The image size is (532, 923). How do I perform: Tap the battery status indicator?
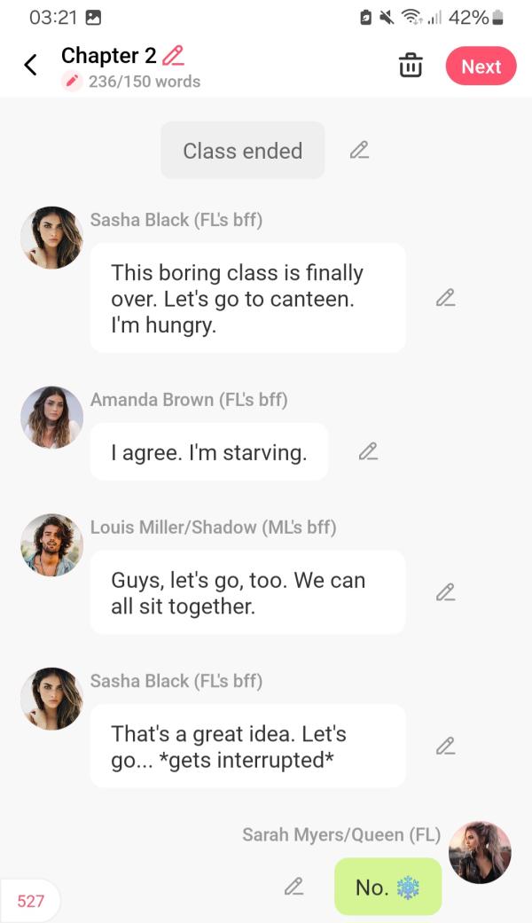497,17
